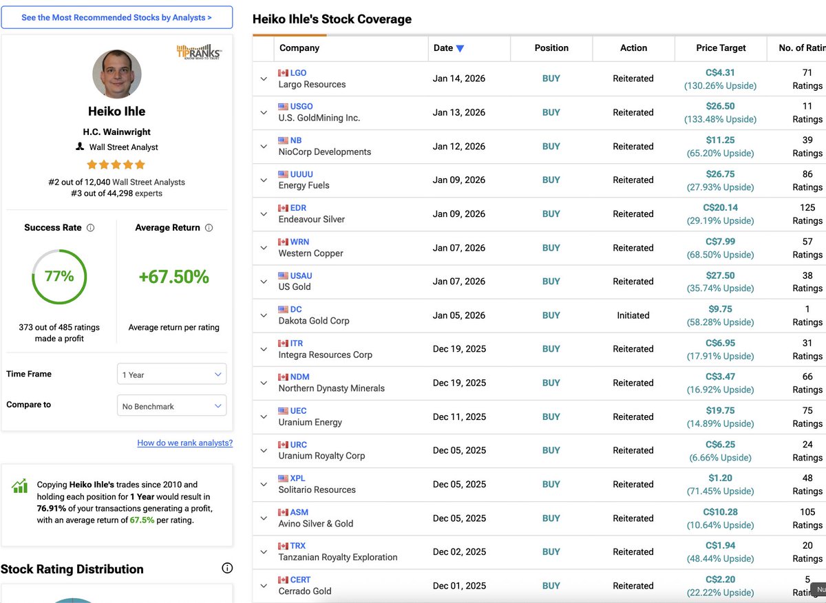Open the XPL ticker link
This screenshot has height=603, width=826.
pos(297,478)
